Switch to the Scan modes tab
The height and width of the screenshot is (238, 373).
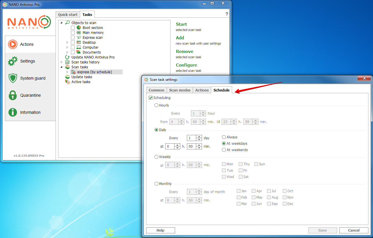180,90
